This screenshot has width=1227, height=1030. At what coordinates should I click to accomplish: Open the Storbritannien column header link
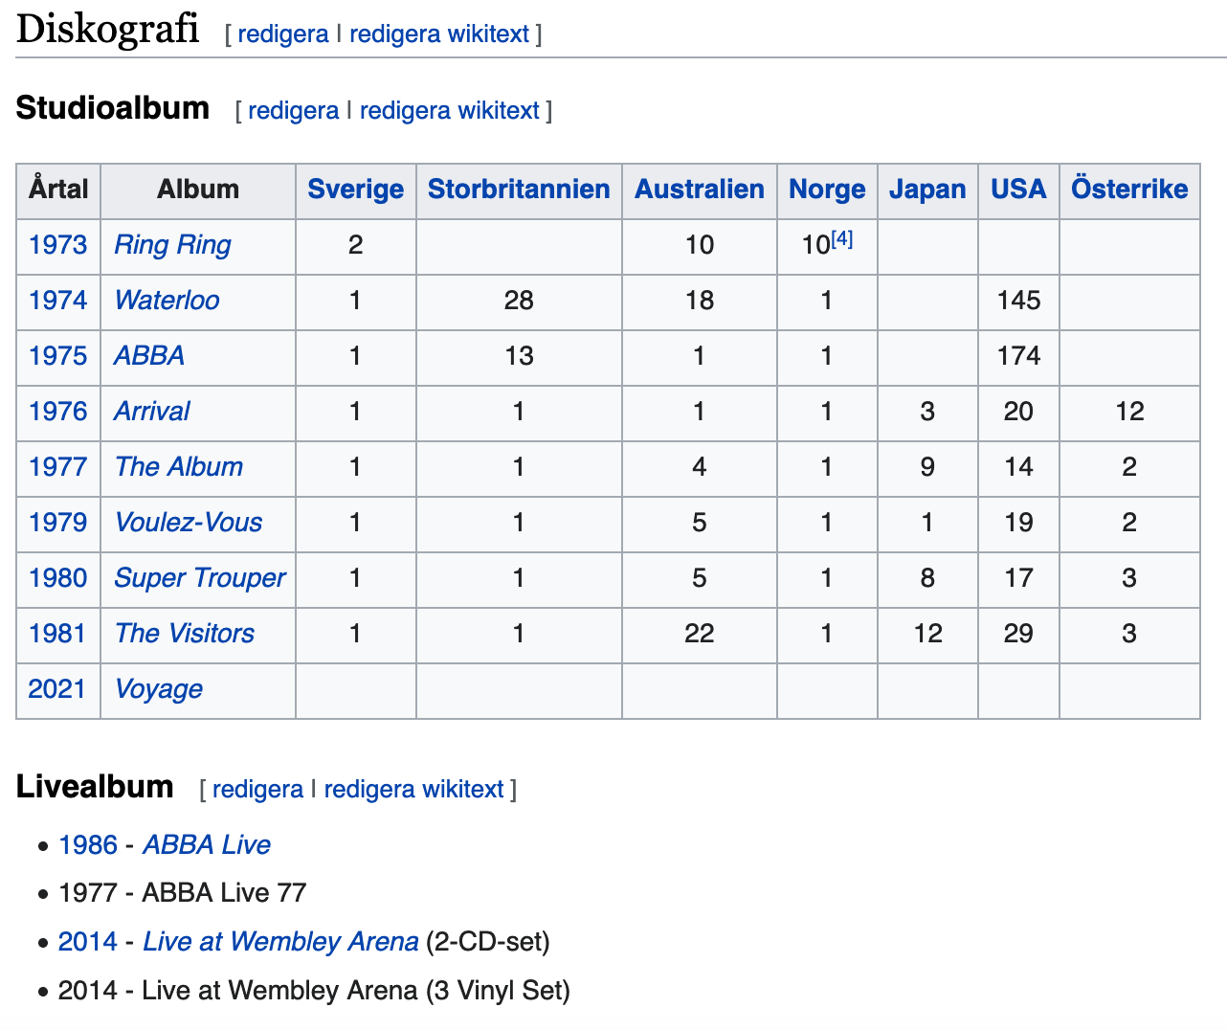click(519, 190)
